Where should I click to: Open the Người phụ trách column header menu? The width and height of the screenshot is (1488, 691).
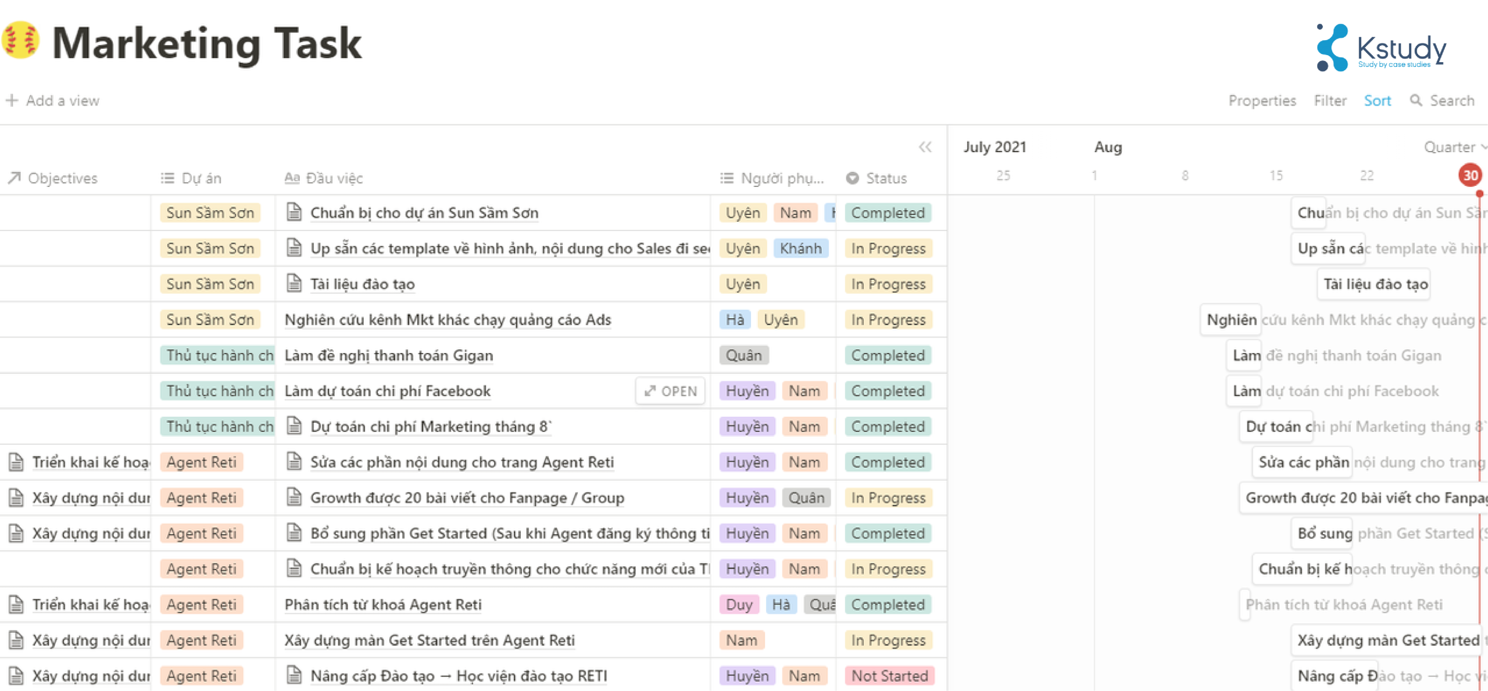[x=782, y=178]
